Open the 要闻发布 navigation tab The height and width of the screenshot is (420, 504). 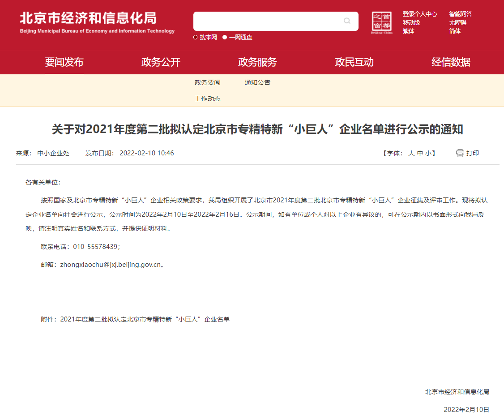coord(64,62)
